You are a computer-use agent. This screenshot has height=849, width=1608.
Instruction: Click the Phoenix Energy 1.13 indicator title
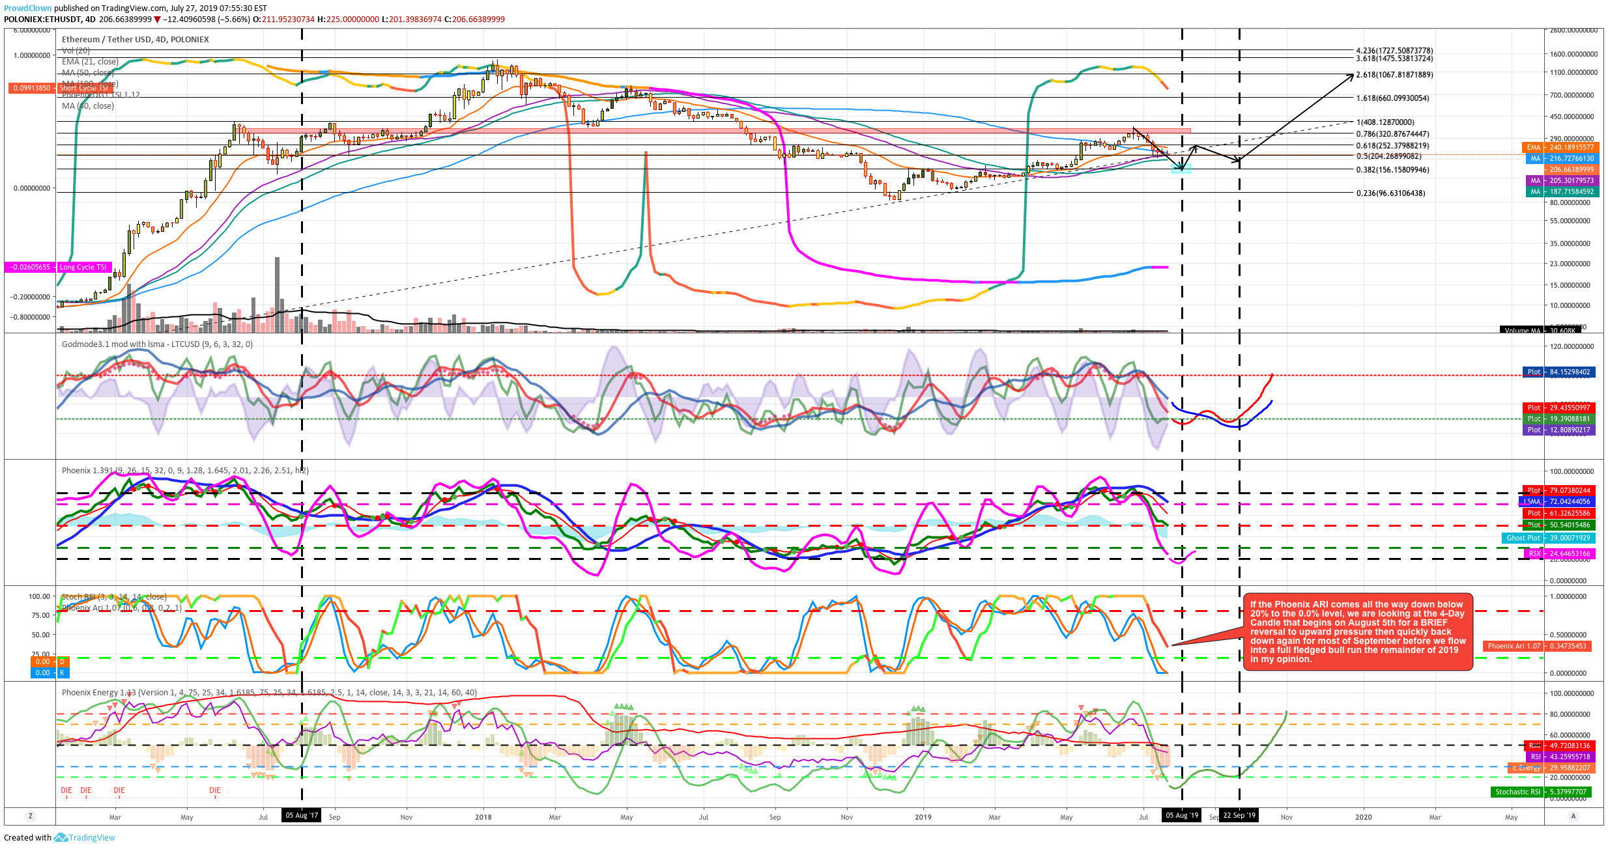tap(269, 693)
